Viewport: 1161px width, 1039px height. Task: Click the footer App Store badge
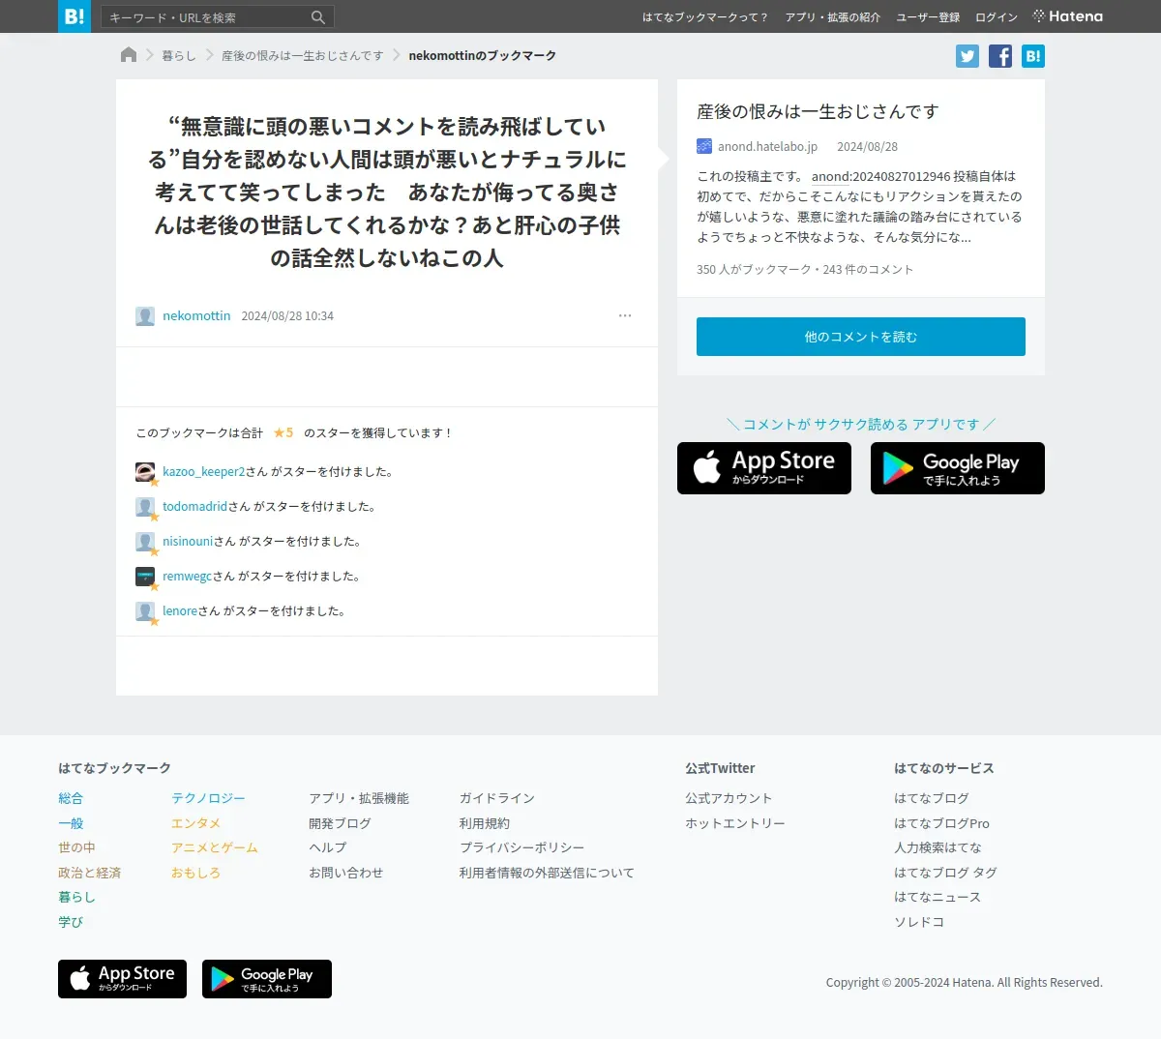pyautogui.click(x=122, y=979)
